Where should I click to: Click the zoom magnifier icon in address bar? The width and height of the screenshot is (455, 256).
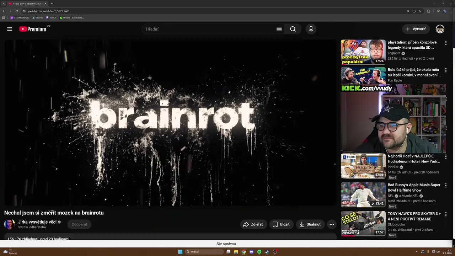point(408,11)
